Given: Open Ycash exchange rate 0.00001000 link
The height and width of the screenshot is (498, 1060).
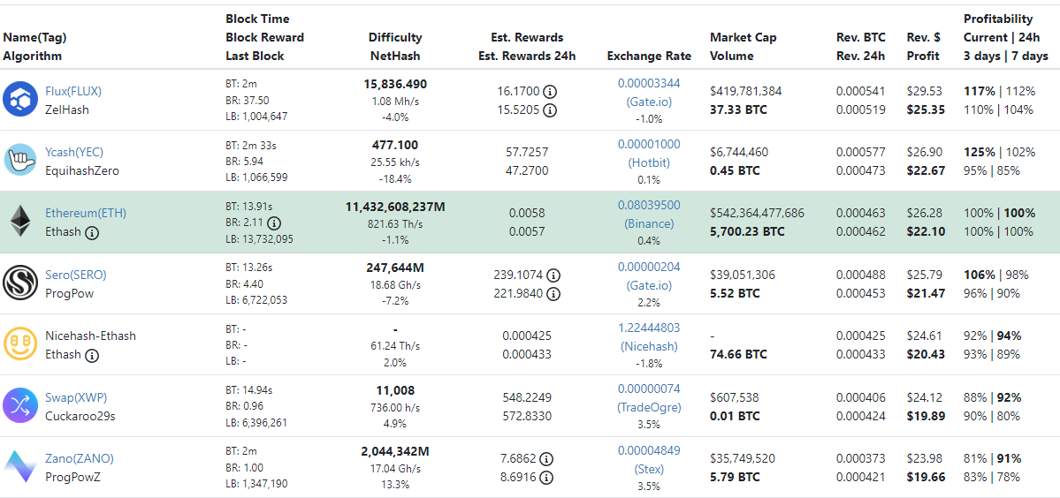Looking at the screenshot, I should pyautogui.click(x=649, y=144).
